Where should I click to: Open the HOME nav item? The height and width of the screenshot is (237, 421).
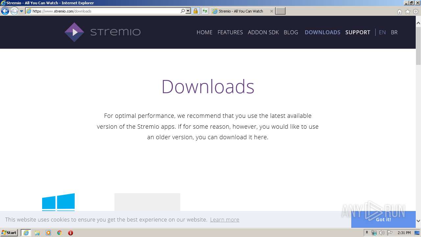click(x=205, y=32)
